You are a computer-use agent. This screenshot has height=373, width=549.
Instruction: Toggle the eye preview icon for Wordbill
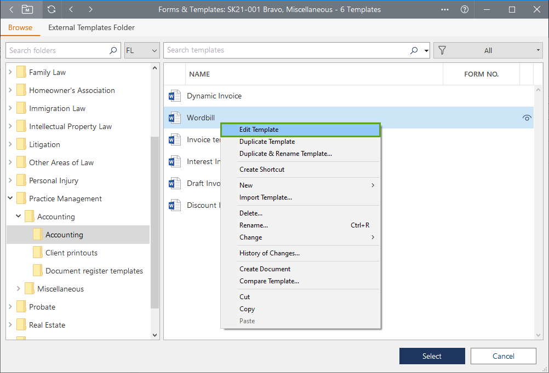pyautogui.click(x=527, y=118)
